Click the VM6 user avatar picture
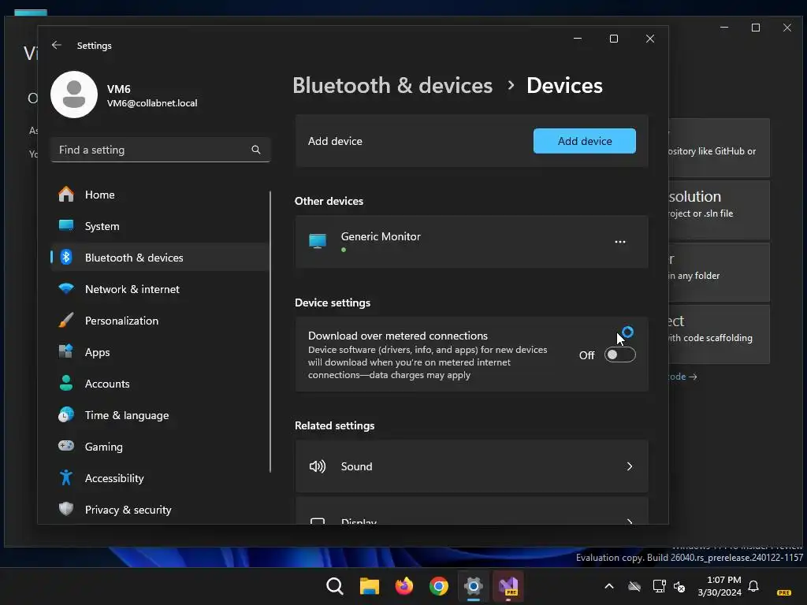Image resolution: width=807 pixels, height=605 pixels. 74,95
